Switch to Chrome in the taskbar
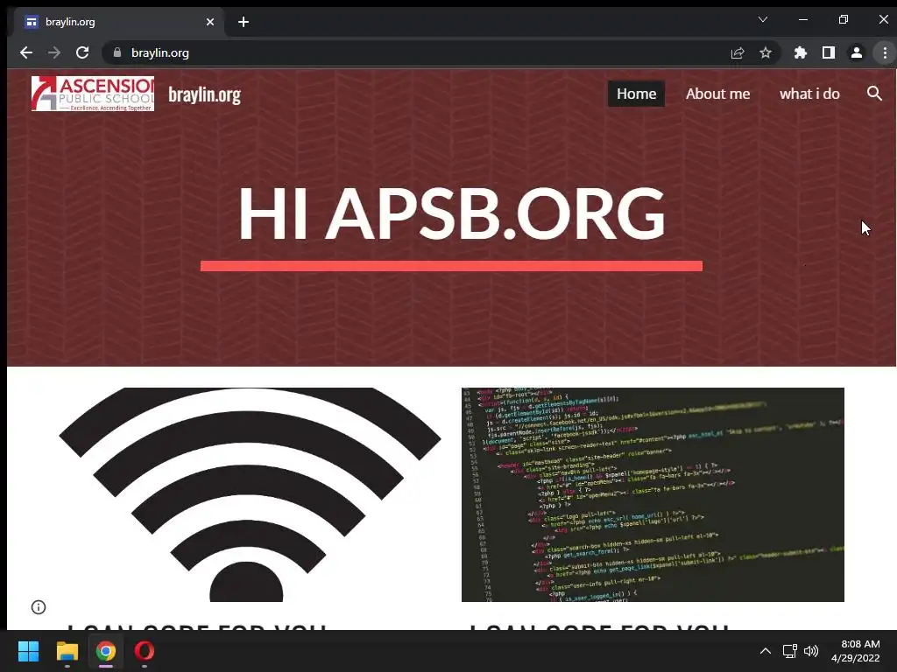This screenshot has width=897, height=672. [x=106, y=651]
